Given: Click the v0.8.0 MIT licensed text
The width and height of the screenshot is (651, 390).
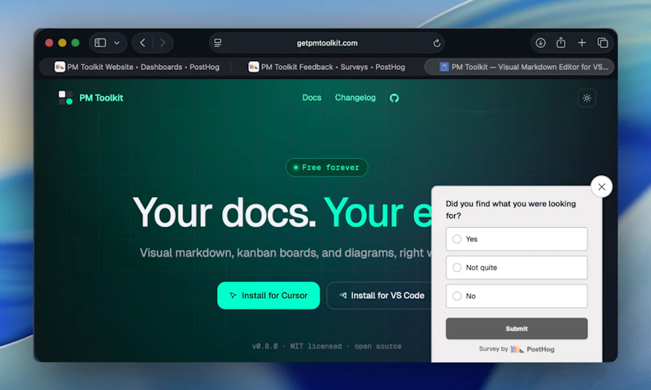Looking at the screenshot, I should (326, 346).
